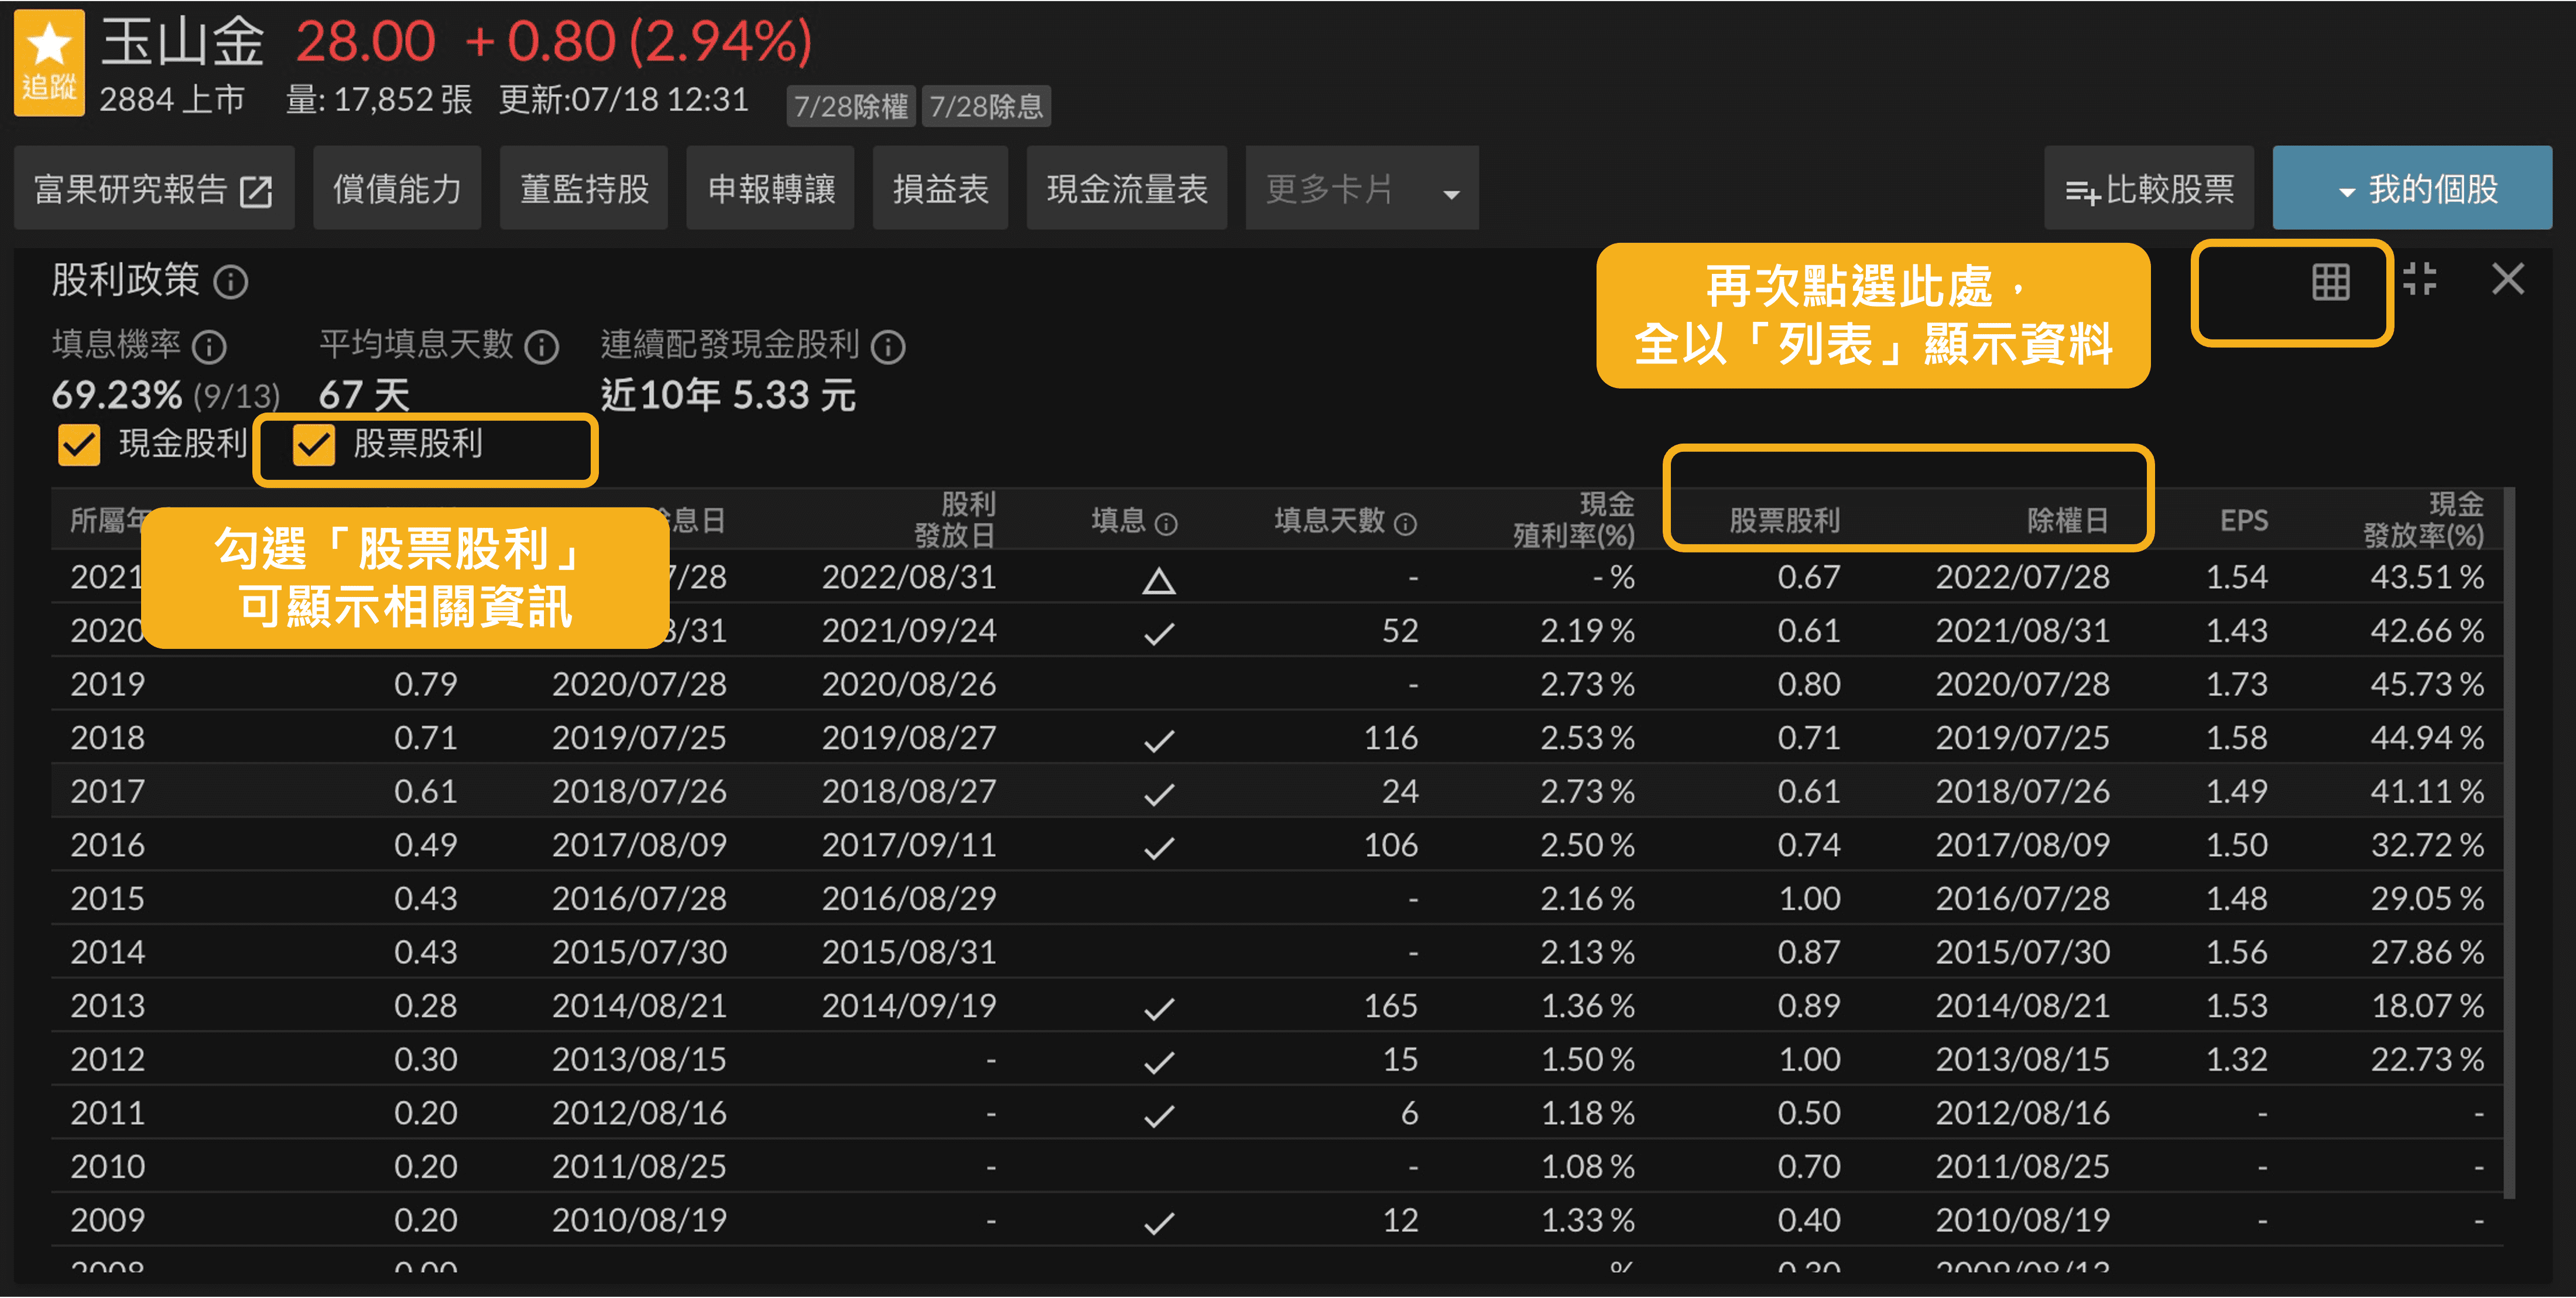Toggle the 股票股利 checkbox
The image size is (2576, 1298).
(x=313, y=445)
